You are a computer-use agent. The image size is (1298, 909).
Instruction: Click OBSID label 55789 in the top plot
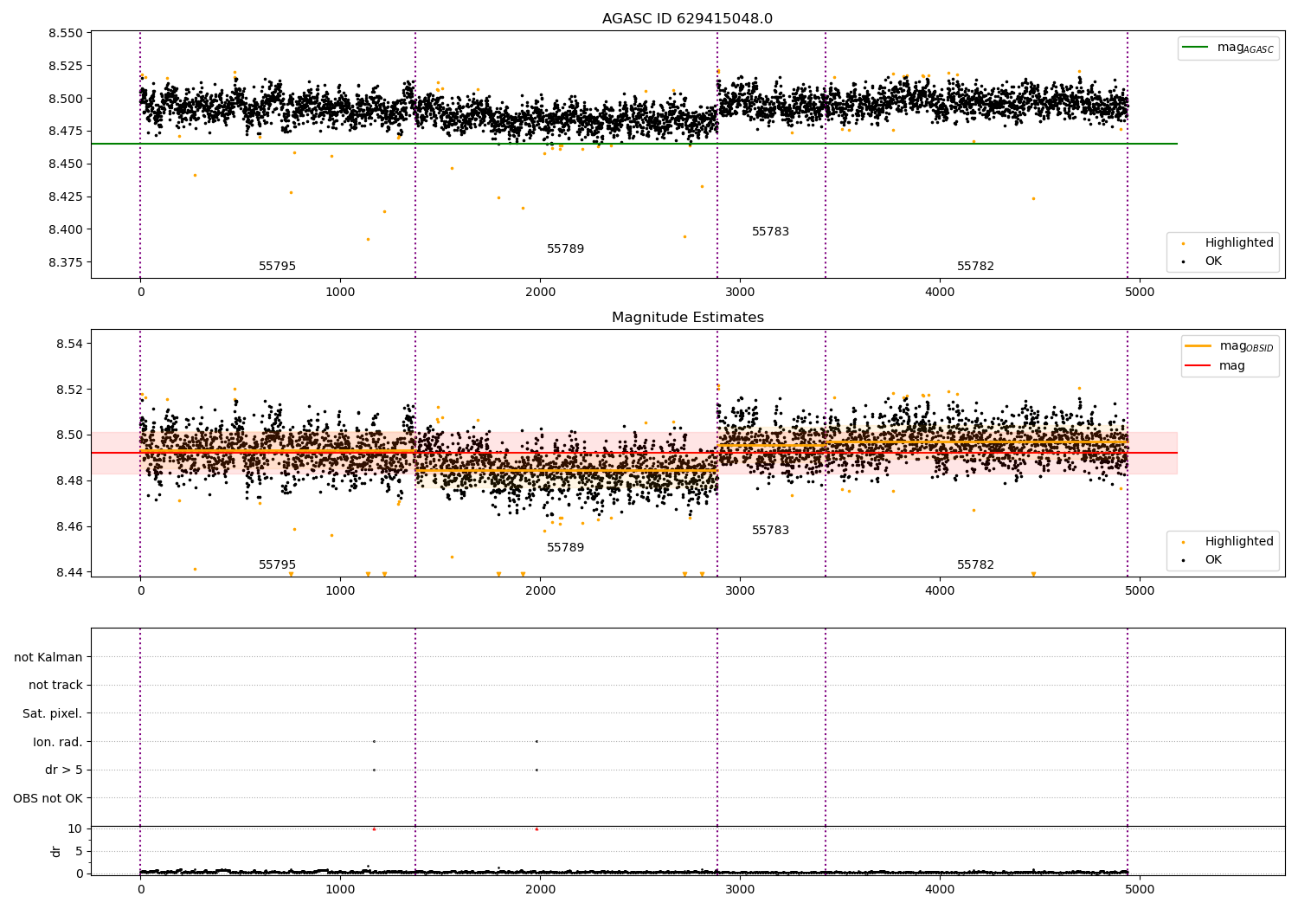pyautogui.click(x=565, y=249)
